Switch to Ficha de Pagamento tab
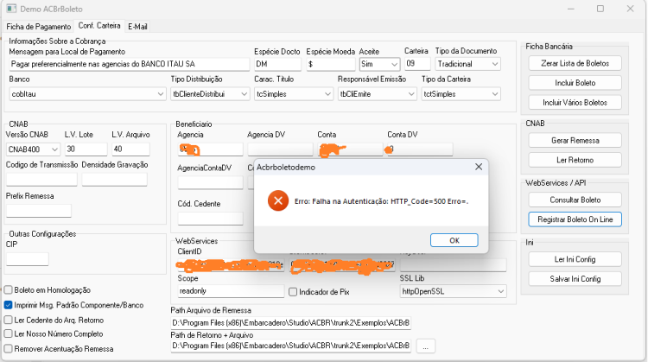This screenshot has height=362, width=648. point(38,27)
